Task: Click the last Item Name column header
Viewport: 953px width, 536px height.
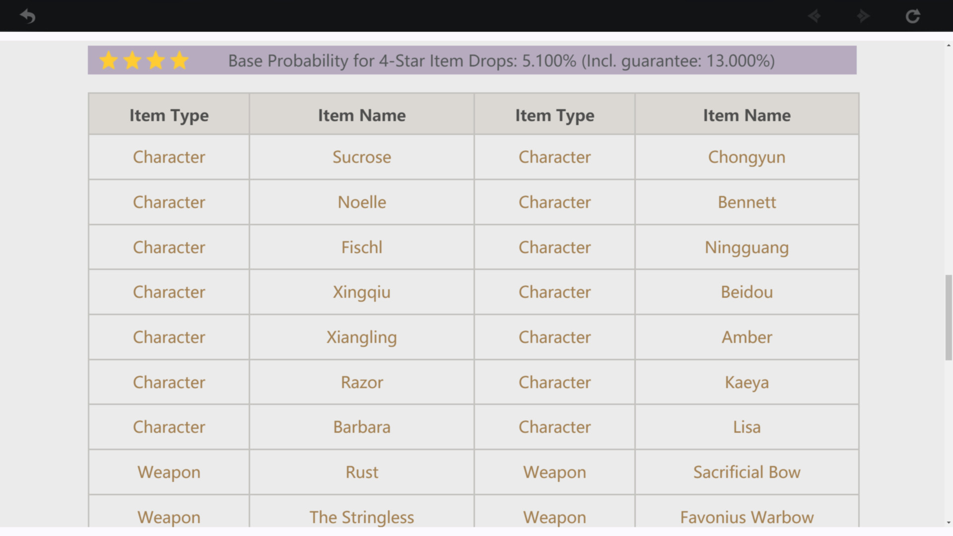Action: pos(747,115)
